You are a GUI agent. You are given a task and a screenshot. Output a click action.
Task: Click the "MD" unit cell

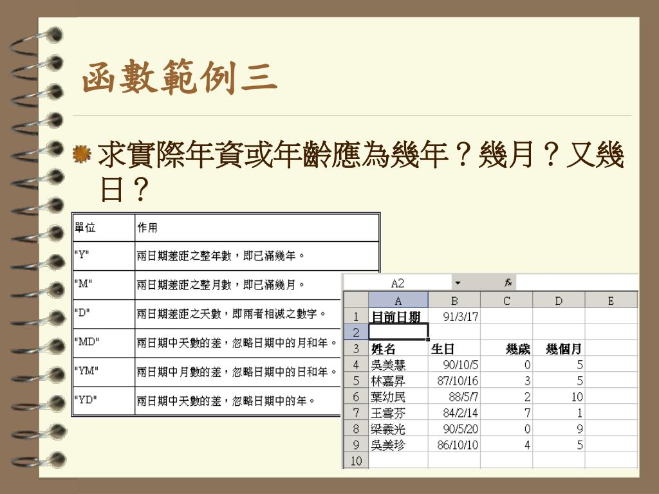(104, 343)
